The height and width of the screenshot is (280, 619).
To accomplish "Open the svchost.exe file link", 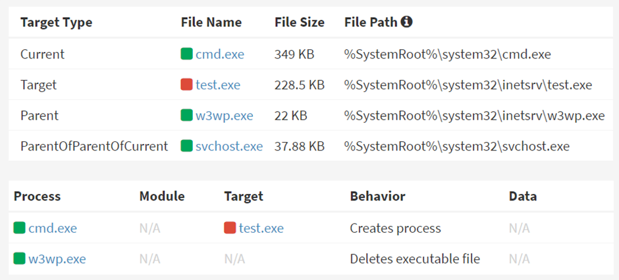I will pos(229,147).
